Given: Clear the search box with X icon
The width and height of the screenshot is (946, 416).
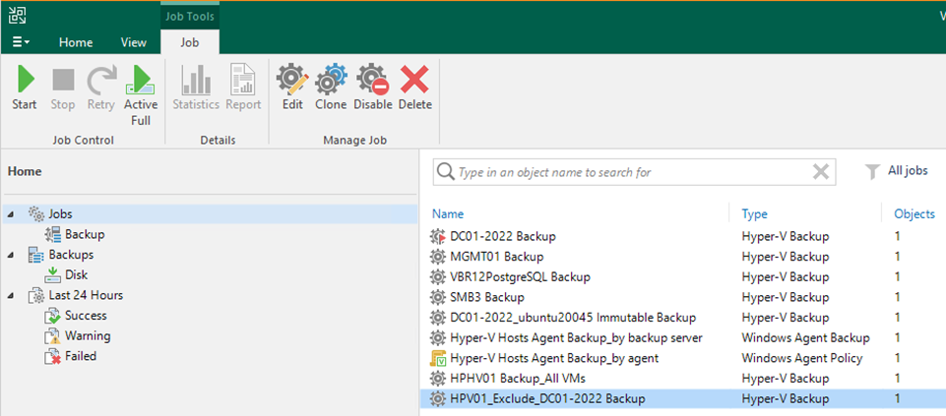Looking at the screenshot, I should 820,172.
